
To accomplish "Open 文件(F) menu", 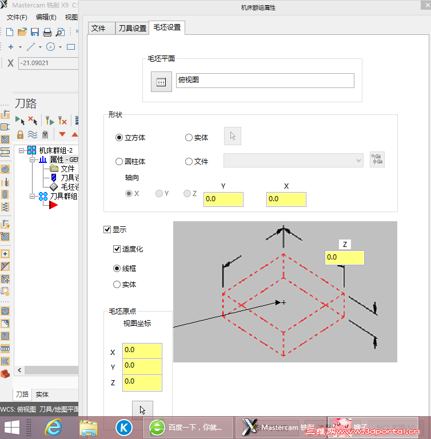I will coord(17,17).
